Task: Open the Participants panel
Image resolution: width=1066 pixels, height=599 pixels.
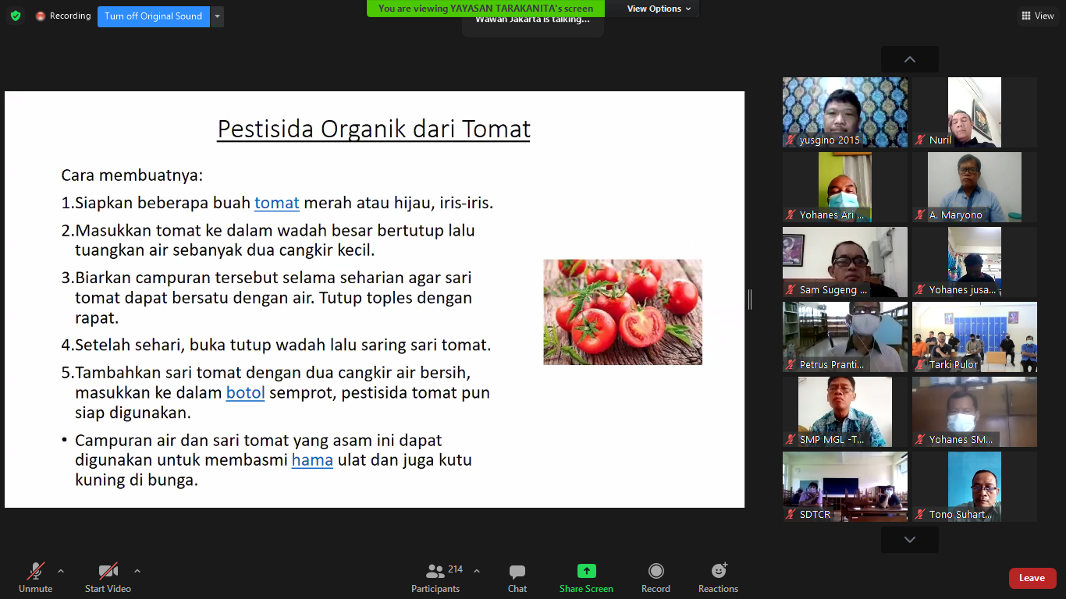Action: tap(436, 578)
